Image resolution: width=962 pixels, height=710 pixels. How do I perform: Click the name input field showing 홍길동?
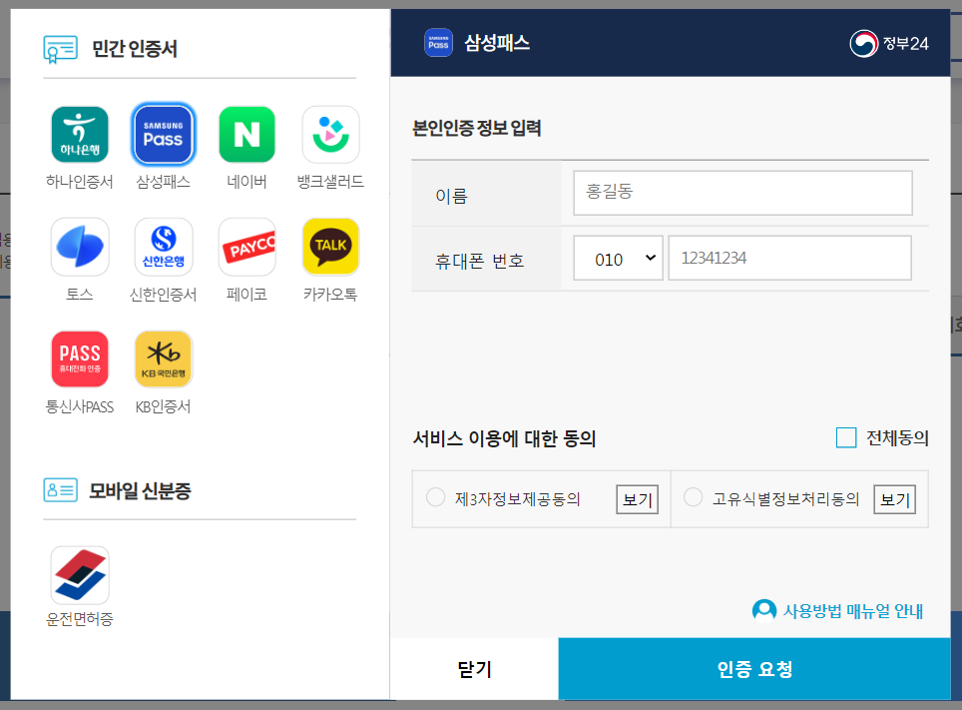tap(742, 192)
